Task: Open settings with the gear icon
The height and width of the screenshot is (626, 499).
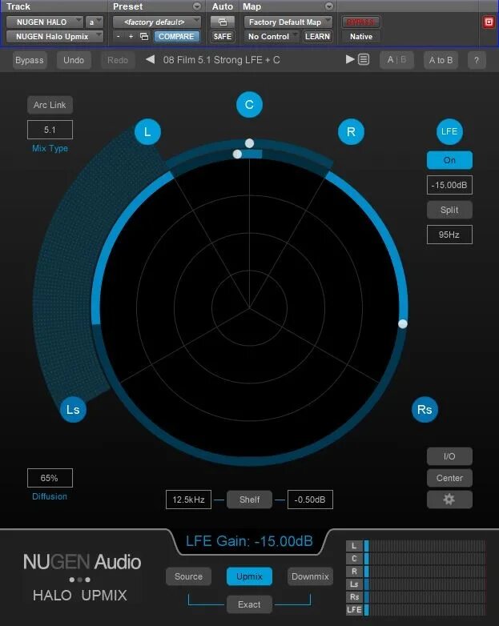Action: 449,500
